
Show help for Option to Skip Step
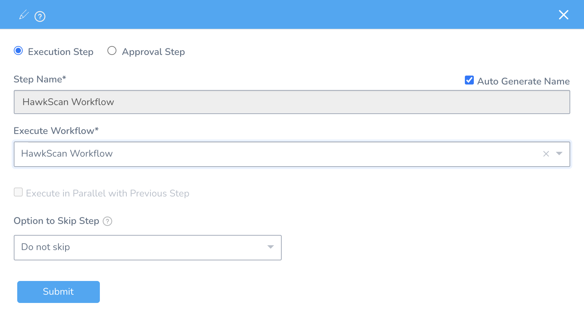tap(107, 221)
